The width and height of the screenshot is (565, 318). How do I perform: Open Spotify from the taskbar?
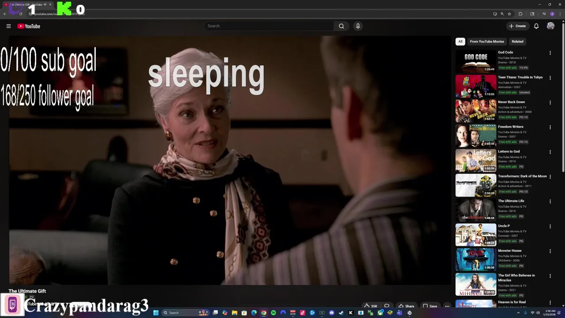(273, 313)
